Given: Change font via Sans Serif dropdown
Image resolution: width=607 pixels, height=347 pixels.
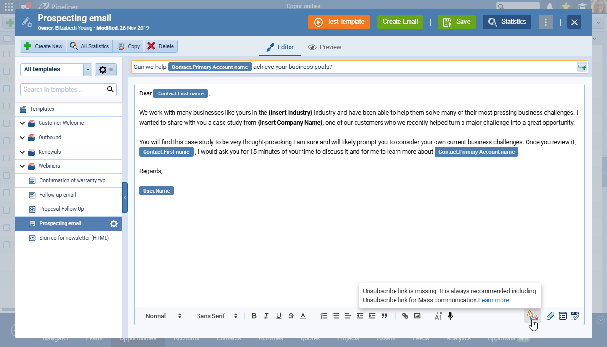Looking at the screenshot, I should (x=217, y=316).
